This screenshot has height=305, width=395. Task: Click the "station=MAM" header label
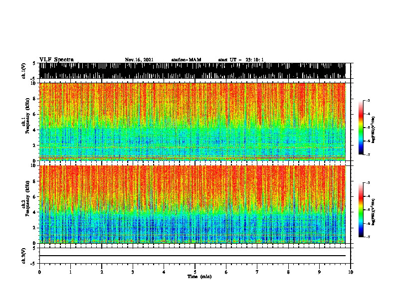186,60
